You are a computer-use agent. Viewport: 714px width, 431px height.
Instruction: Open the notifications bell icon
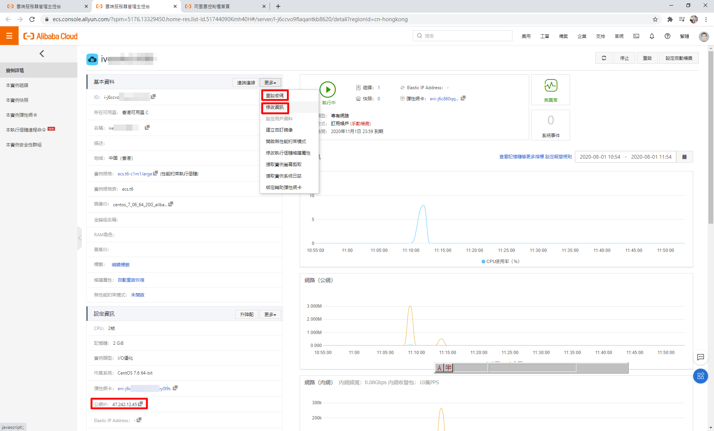pos(652,36)
